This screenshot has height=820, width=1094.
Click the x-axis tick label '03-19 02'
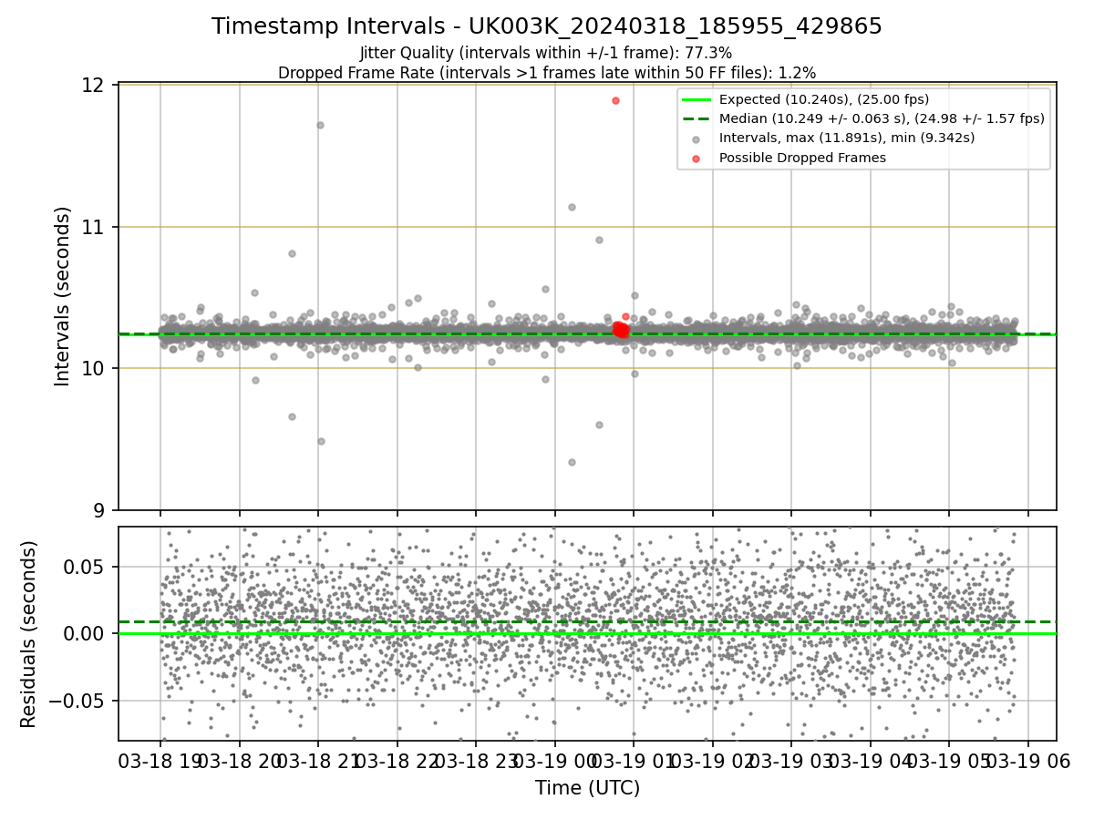pyautogui.click(x=712, y=761)
